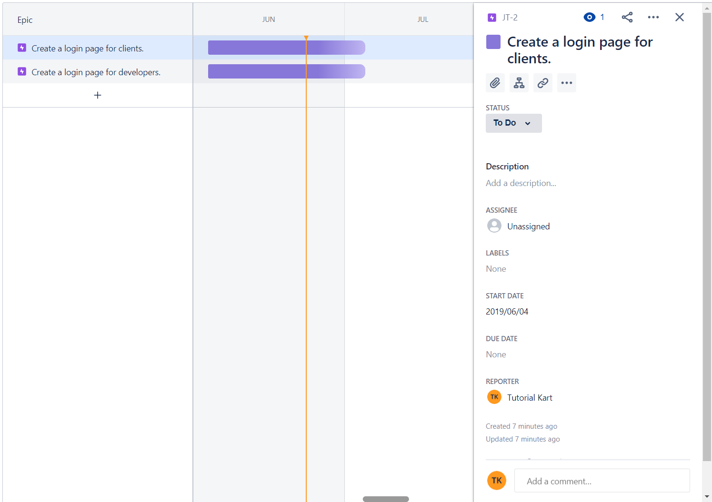Click the link issue chain icon
This screenshot has width=712, height=502.
point(543,83)
